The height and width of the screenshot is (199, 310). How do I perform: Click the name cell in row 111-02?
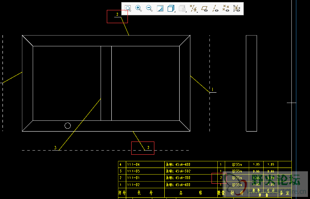click(191, 185)
